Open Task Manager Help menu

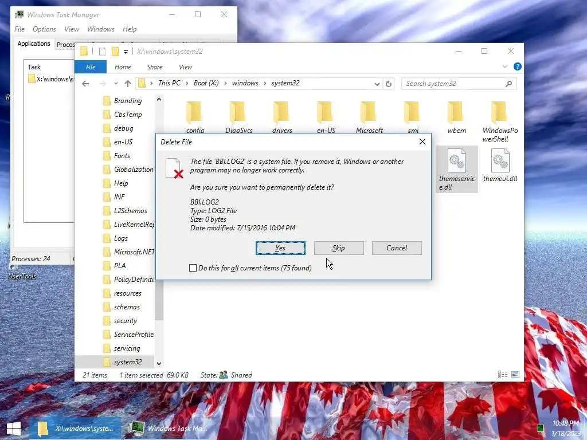pyautogui.click(x=130, y=29)
